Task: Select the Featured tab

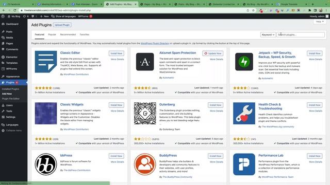Action: coord(39,34)
